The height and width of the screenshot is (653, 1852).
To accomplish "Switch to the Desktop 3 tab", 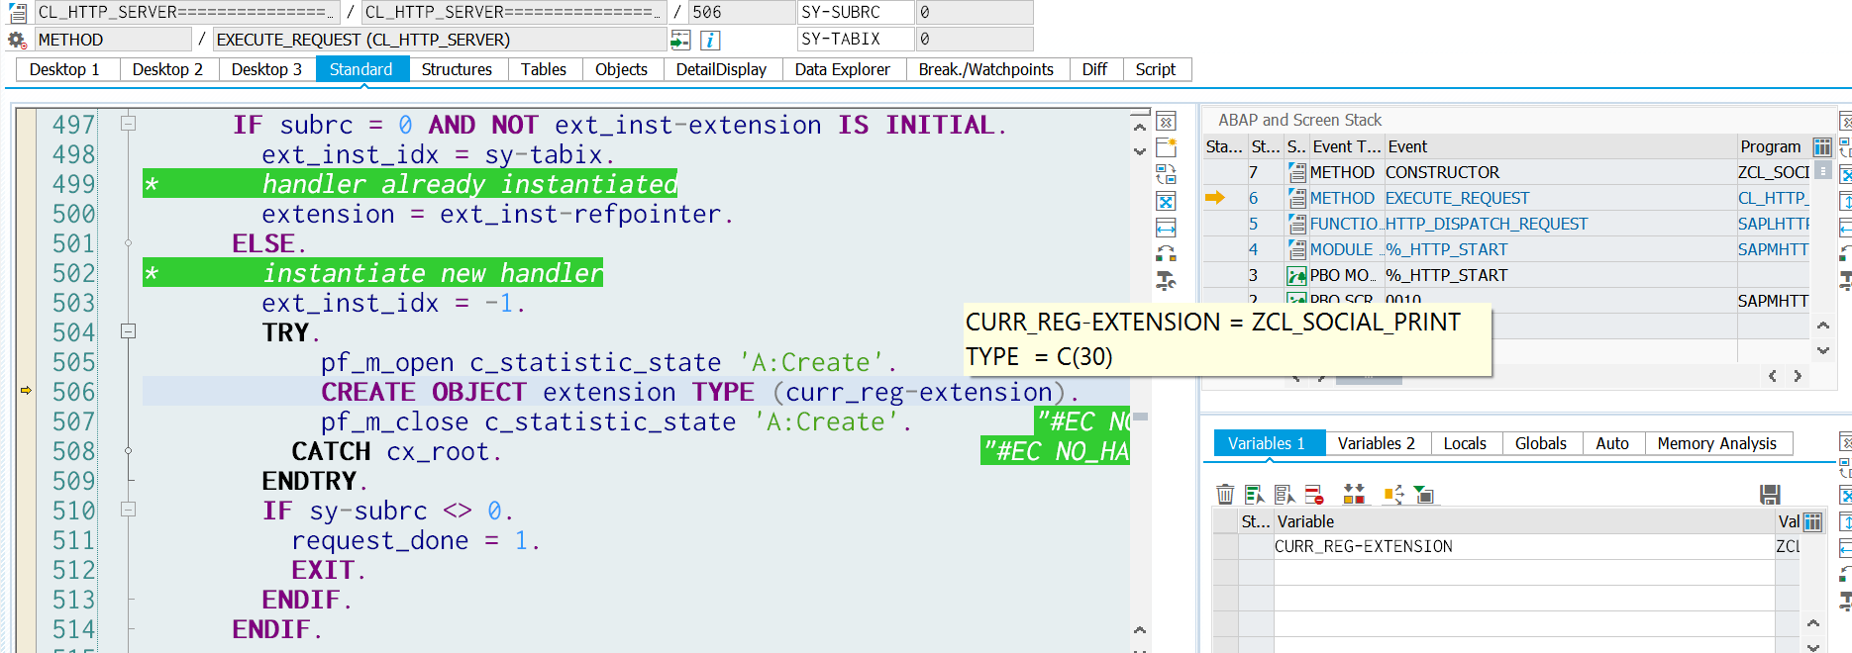I will pyautogui.click(x=266, y=69).
